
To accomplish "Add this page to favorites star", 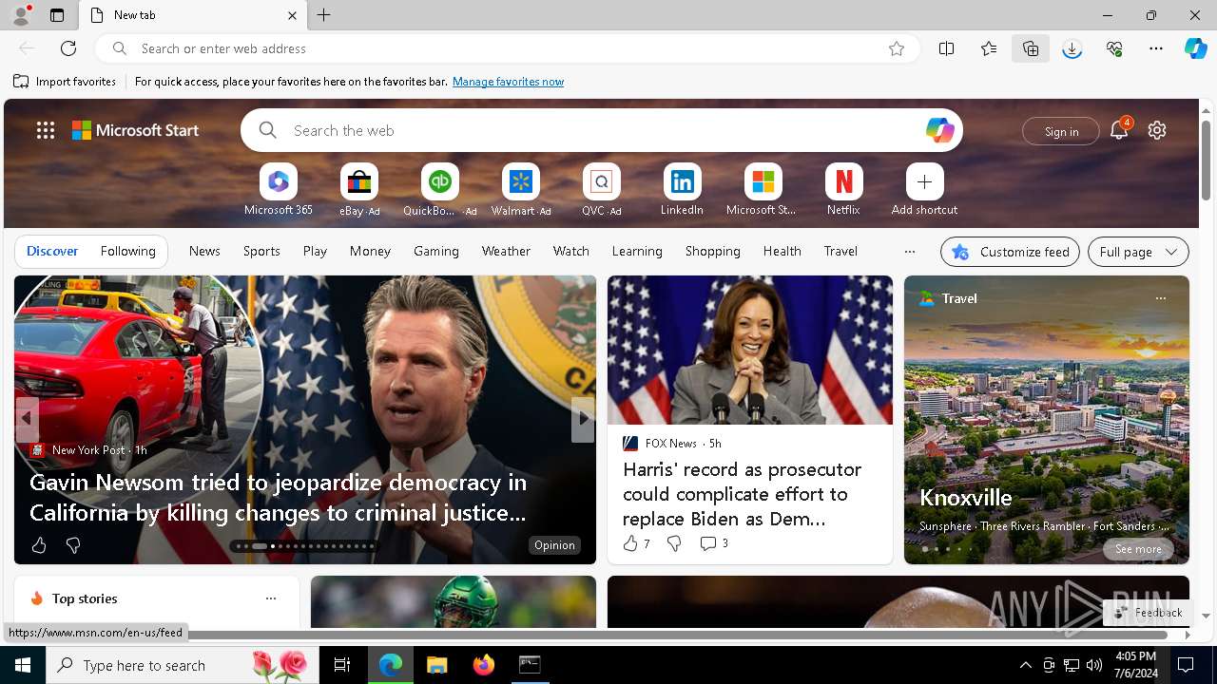I will click(897, 48).
